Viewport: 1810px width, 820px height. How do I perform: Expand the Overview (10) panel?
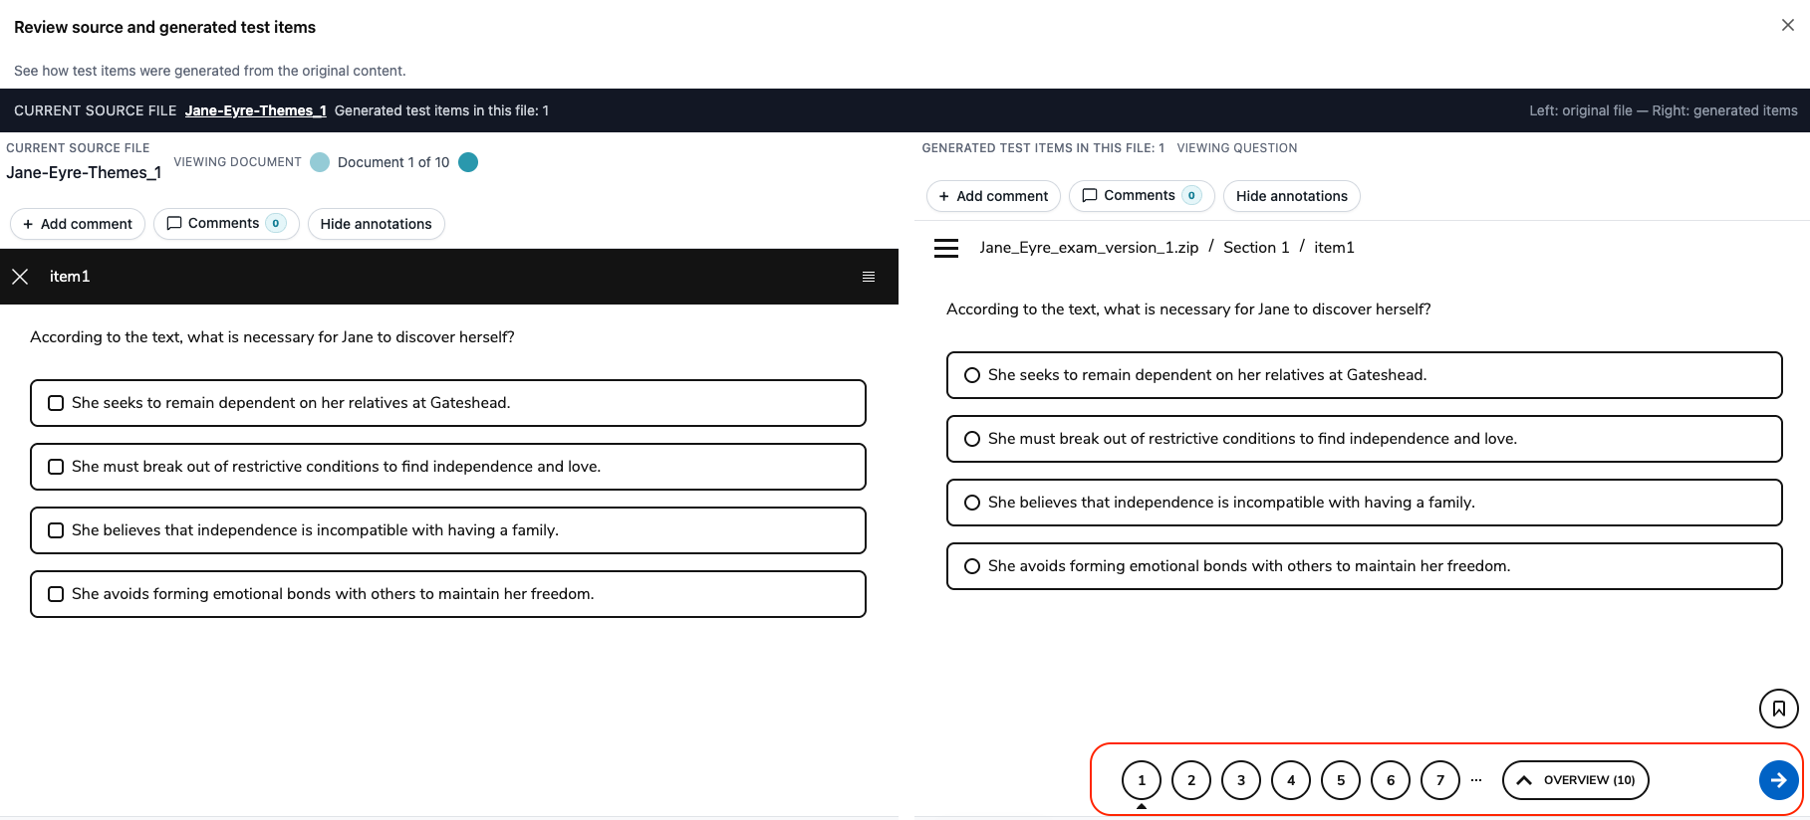(x=1575, y=780)
